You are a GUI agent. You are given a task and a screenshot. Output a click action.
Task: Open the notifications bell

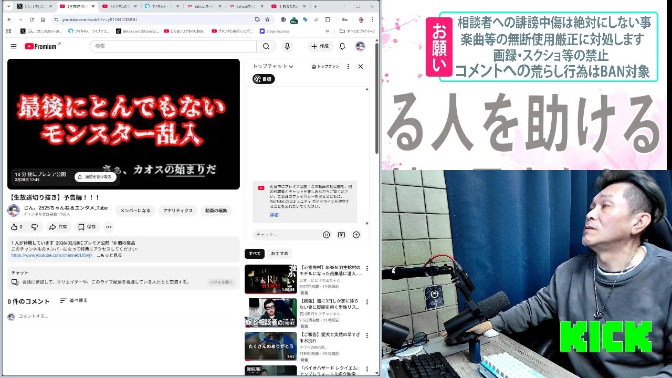click(342, 46)
